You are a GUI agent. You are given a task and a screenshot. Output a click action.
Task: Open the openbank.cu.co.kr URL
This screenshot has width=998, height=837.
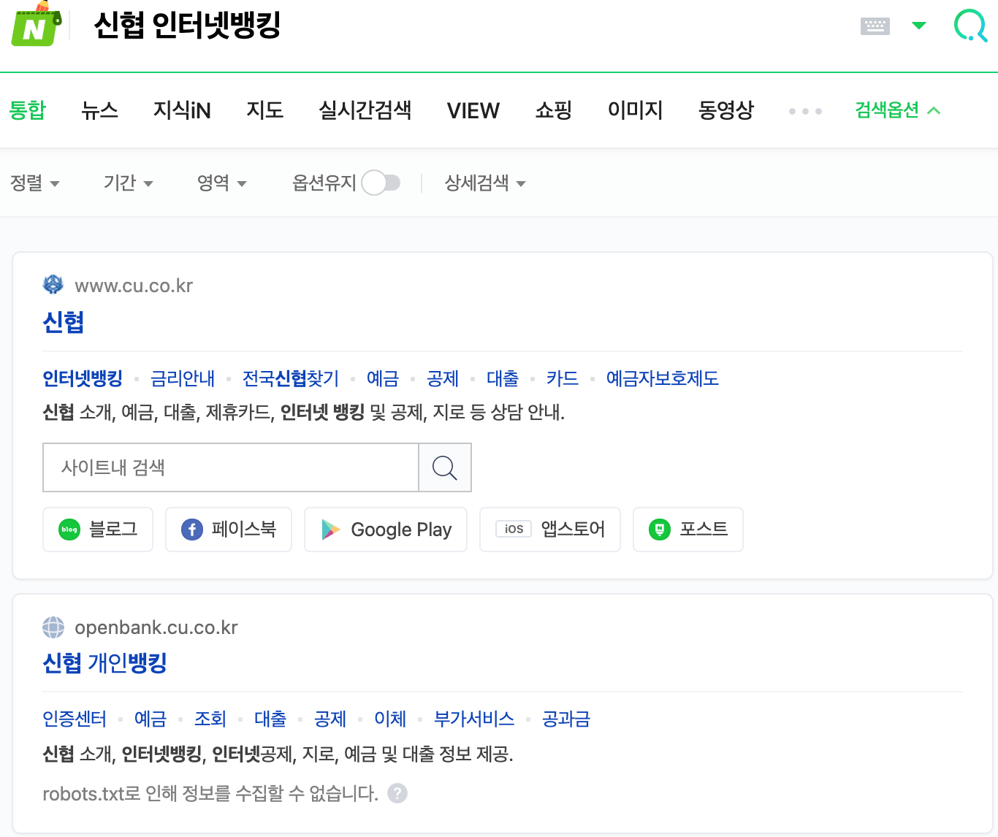pyautogui.click(x=156, y=627)
